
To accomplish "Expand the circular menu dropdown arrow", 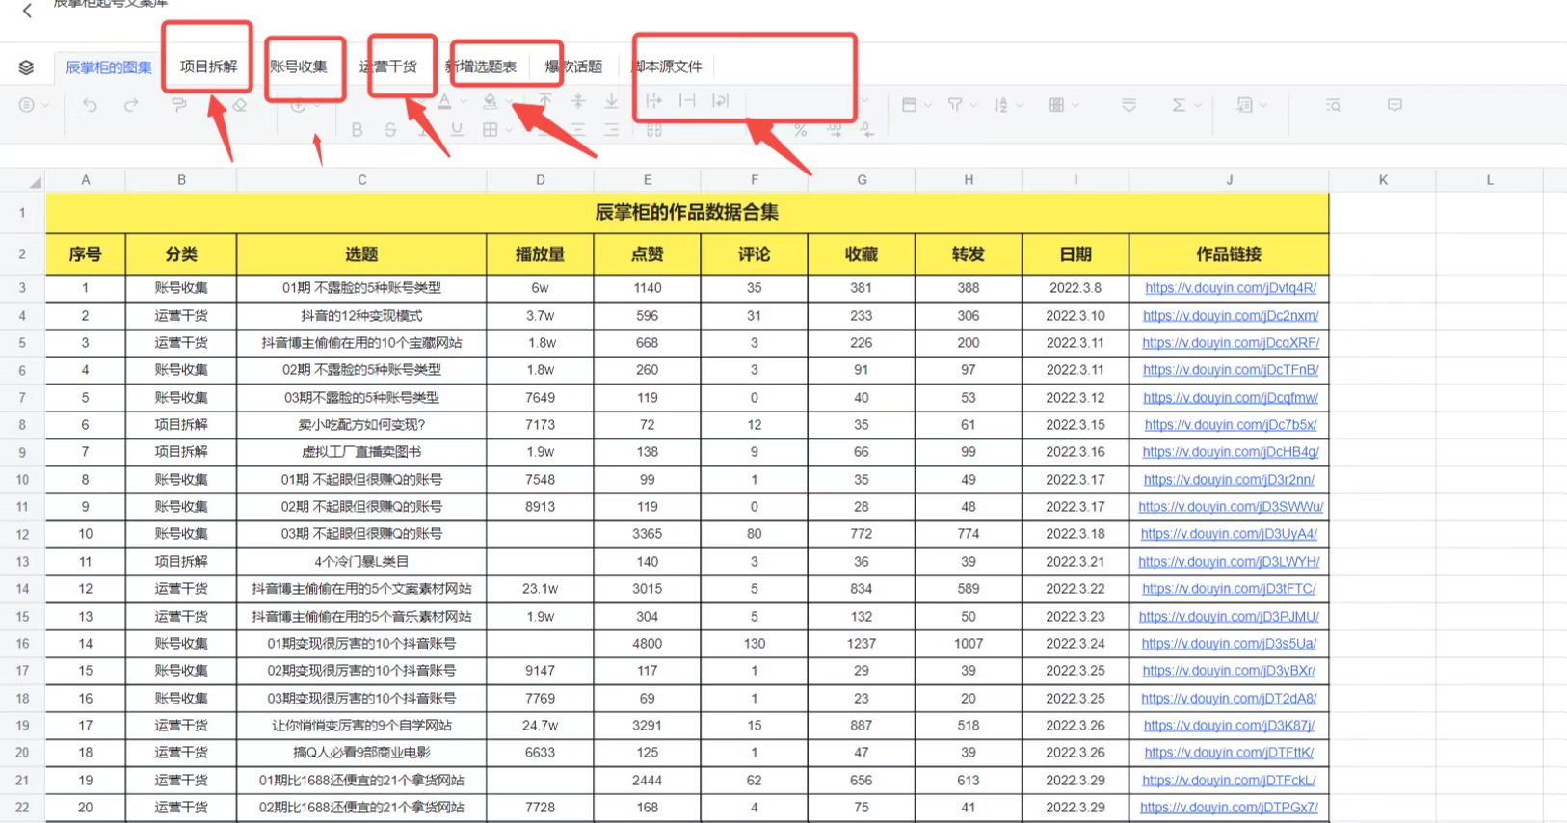I will [x=45, y=105].
